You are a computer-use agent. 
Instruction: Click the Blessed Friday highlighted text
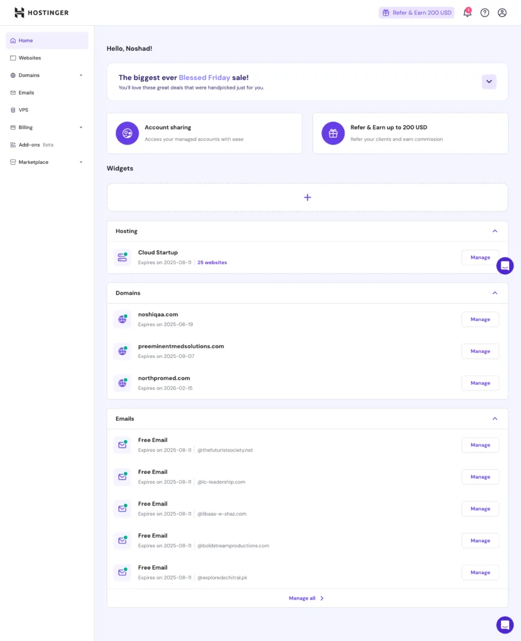pos(204,78)
